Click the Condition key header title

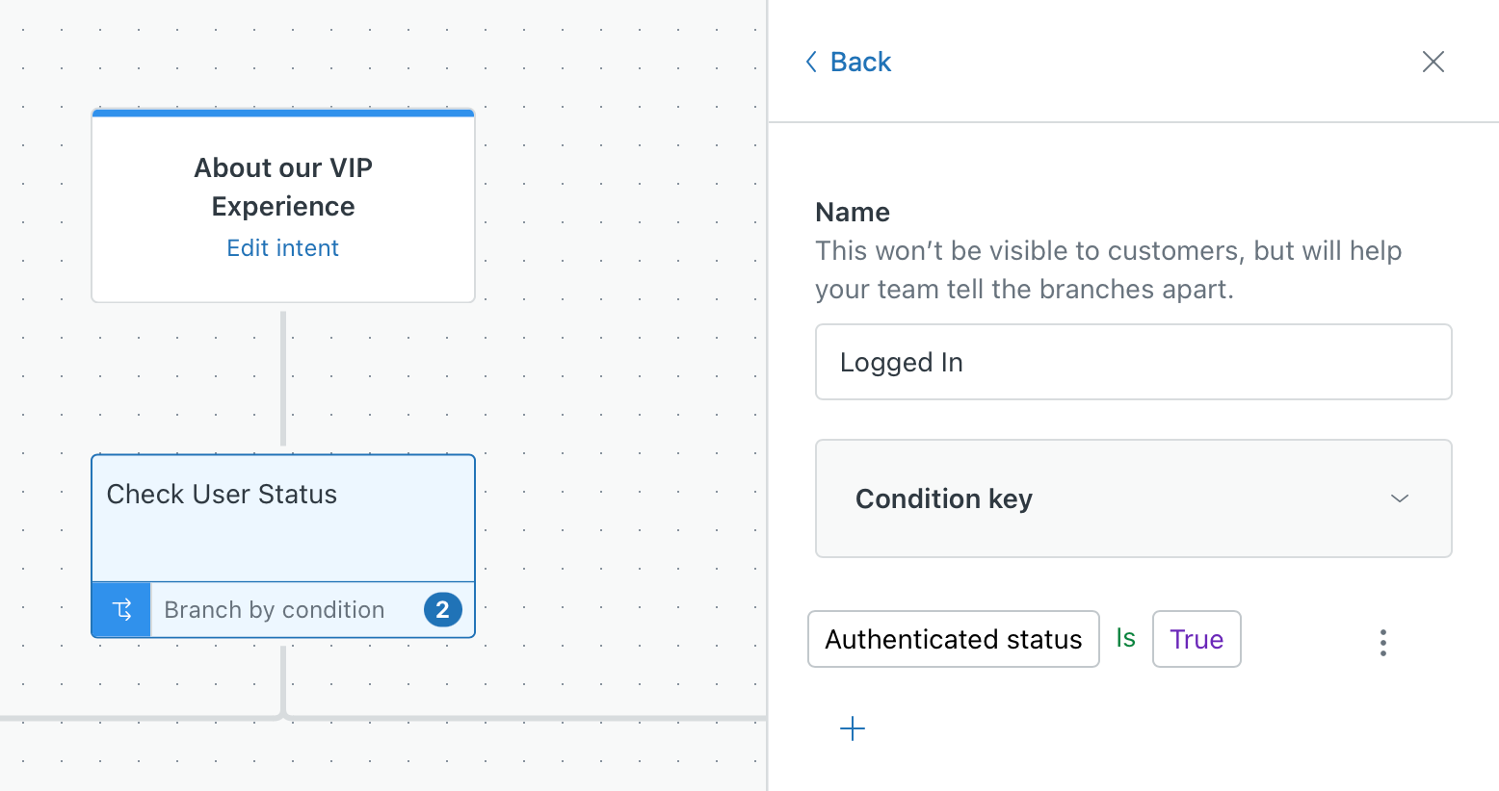[943, 498]
